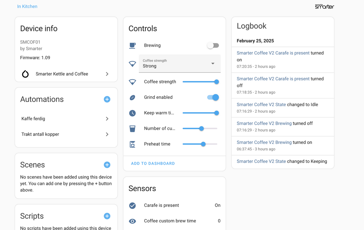The width and height of the screenshot is (364, 230).
Task: Open Smarter Coffee V2 Brewing turned off entry
Action: [264, 124]
